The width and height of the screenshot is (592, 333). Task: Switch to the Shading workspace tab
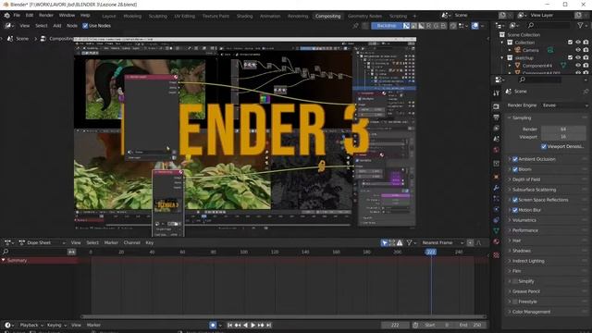point(244,16)
